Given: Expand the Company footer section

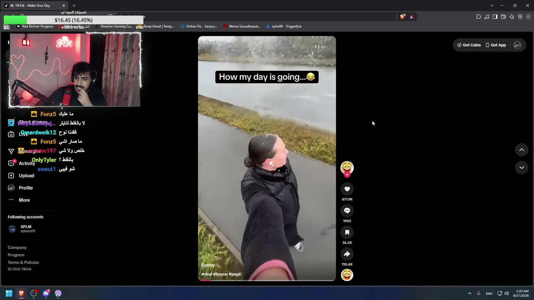Looking at the screenshot, I should 17,247.
